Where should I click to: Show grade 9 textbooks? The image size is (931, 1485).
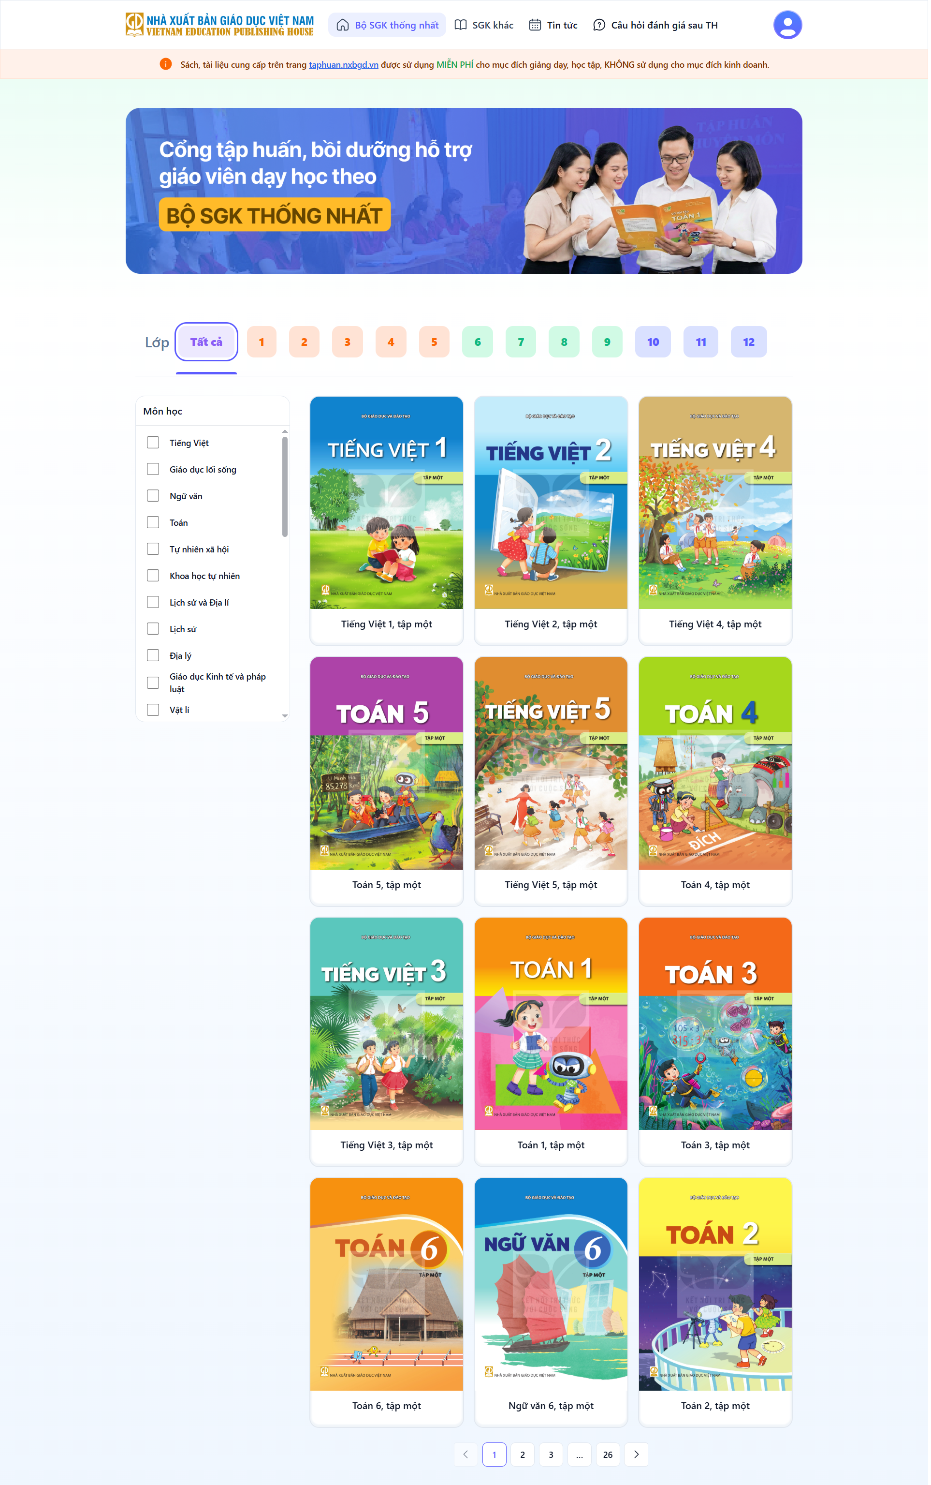pyautogui.click(x=607, y=342)
